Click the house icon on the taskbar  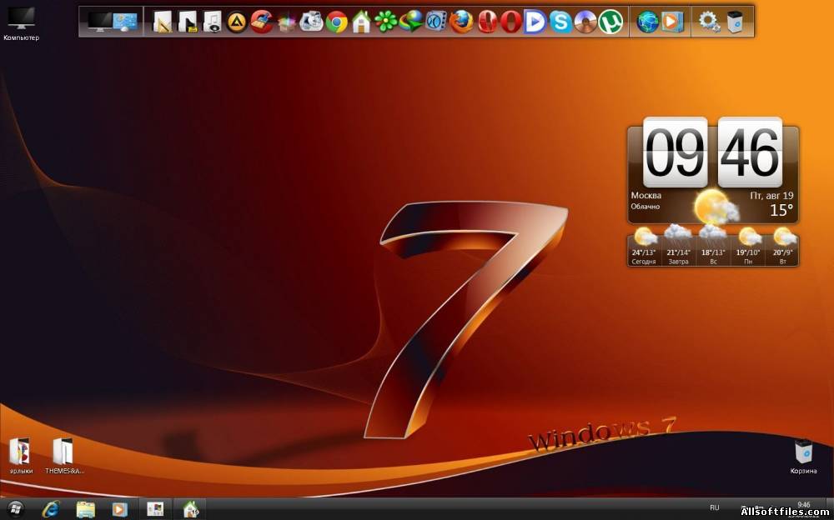[x=190, y=509]
